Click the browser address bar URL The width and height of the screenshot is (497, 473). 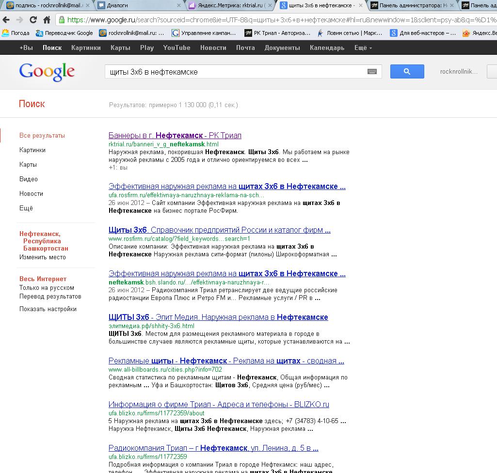(x=281, y=20)
